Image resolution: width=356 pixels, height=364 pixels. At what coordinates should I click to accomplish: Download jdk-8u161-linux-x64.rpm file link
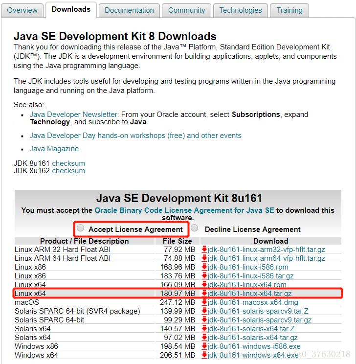coord(247,285)
